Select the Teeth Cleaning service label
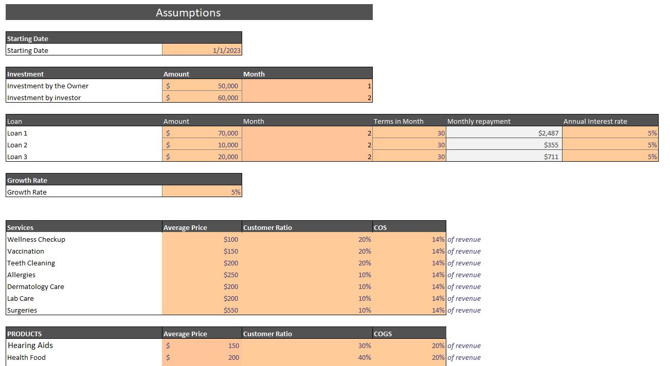Image resolution: width=670 pixels, height=366 pixels. [x=84, y=263]
